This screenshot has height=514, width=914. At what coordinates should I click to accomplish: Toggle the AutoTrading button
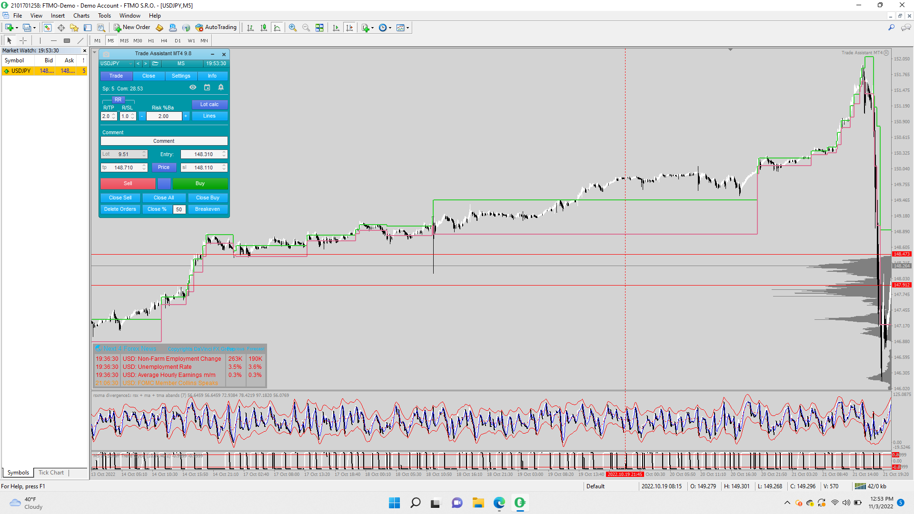pos(216,28)
